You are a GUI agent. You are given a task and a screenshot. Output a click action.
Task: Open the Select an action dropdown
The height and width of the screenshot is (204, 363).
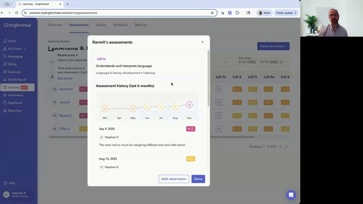[273, 46]
